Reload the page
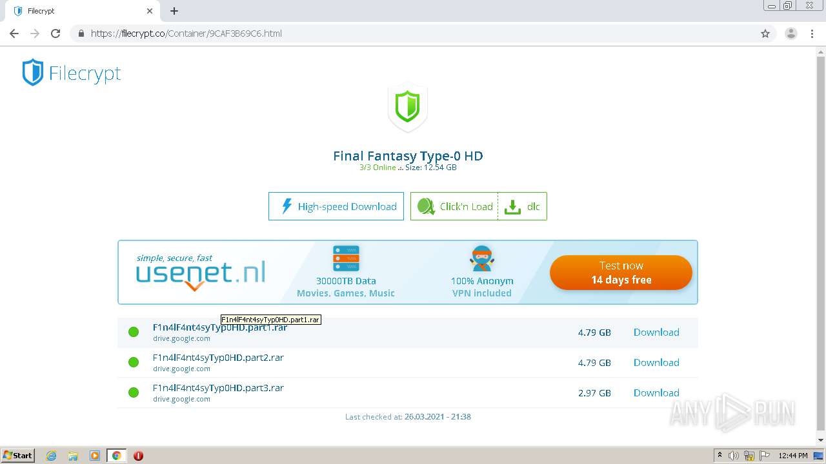Screen dimensions: 826x464 click(x=55, y=34)
